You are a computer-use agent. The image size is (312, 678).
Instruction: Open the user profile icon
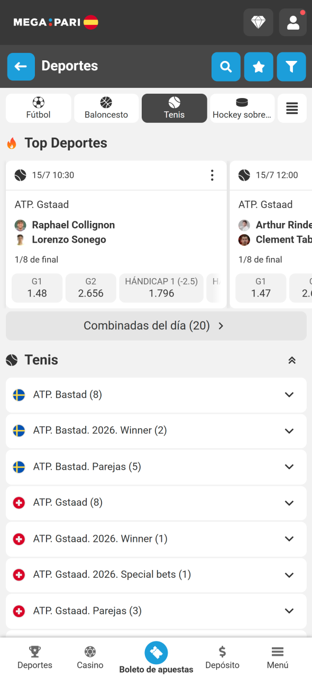point(293,22)
